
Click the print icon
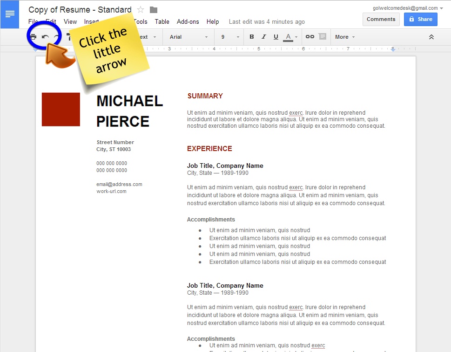33,37
